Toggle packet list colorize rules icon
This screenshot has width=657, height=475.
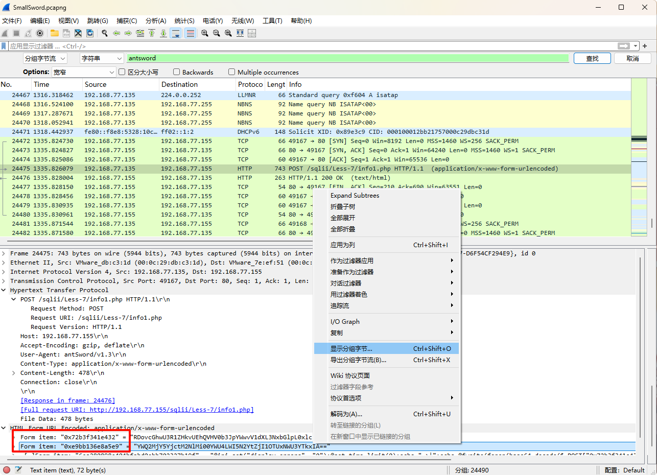[x=190, y=33]
